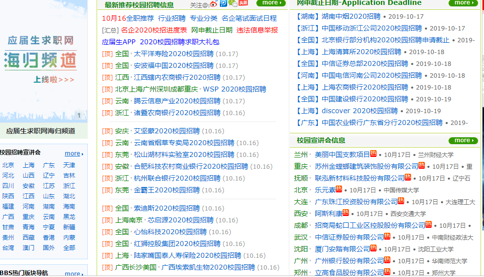Screen dimensions: 484x277
Task: Select 广东 in province list
Action: click(x=49, y=165)
